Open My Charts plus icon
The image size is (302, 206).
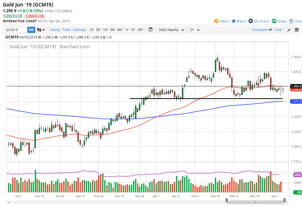click(x=251, y=21)
